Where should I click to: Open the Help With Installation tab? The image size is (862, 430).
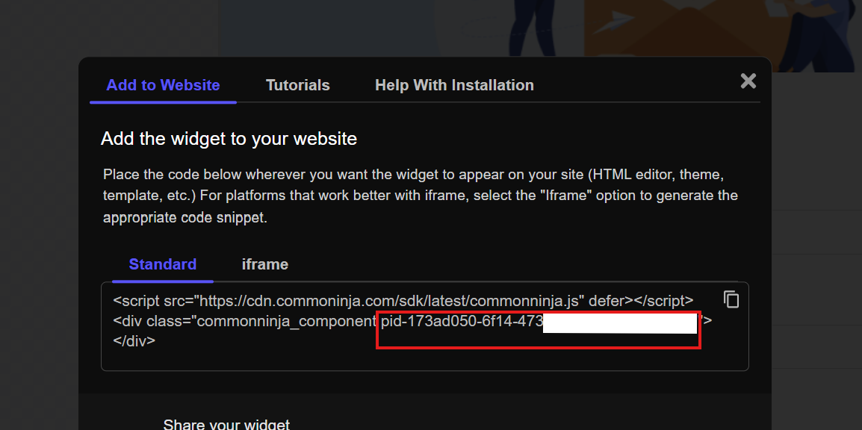454,85
